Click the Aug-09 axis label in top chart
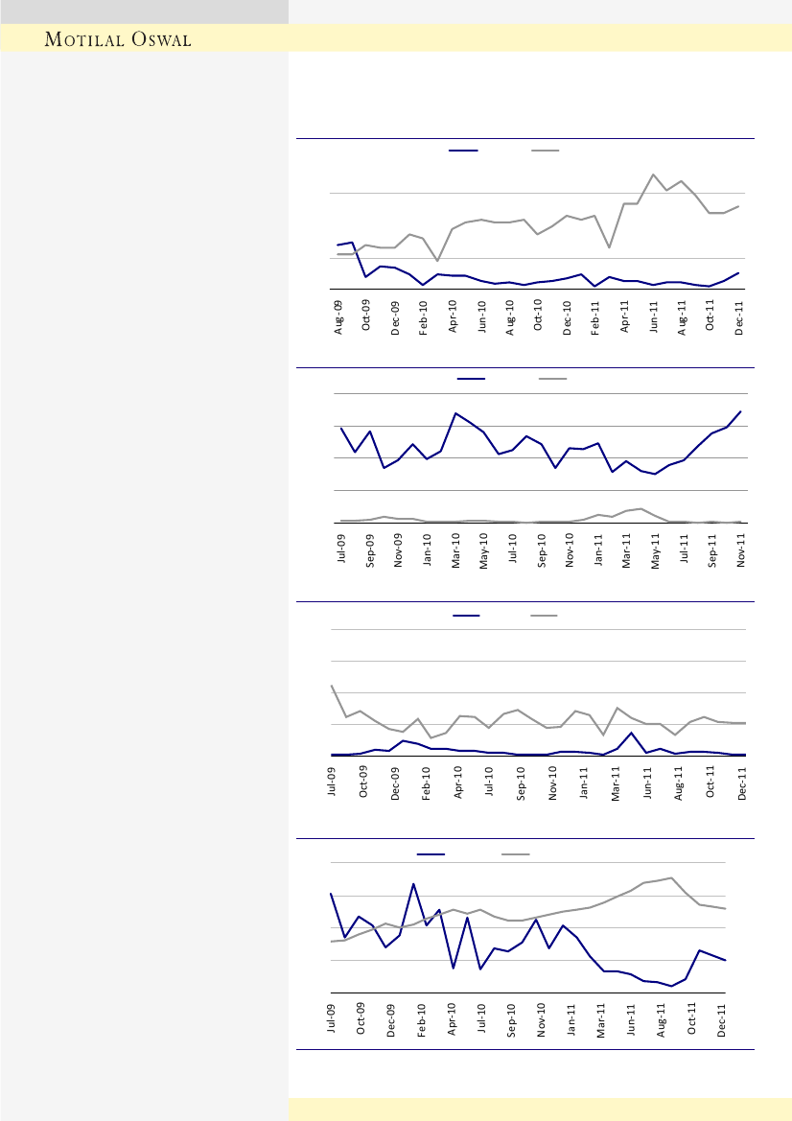The width and height of the screenshot is (792, 1121). point(338,315)
